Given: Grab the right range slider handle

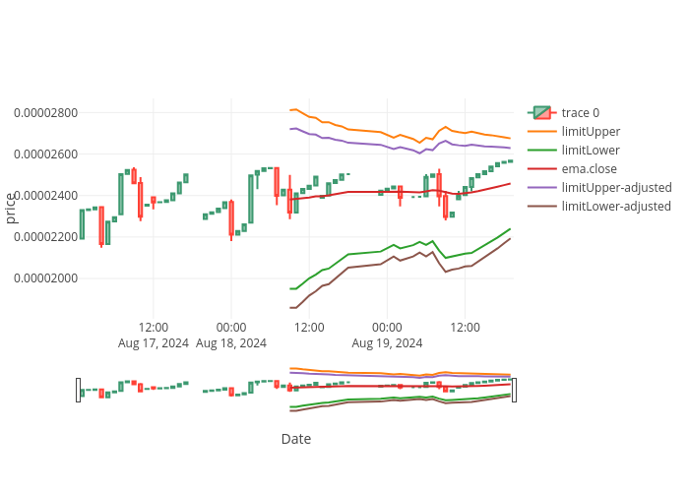Looking at the screenshot, I should click(x=514, y=390).
